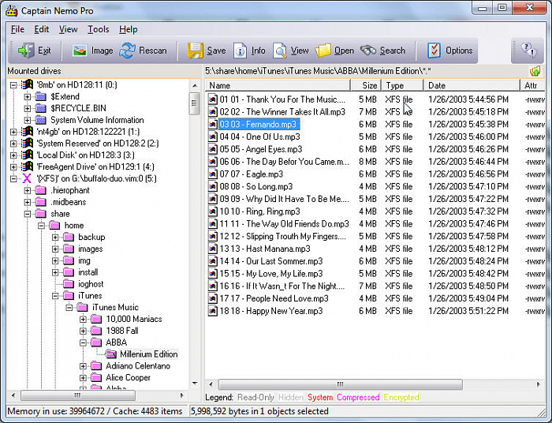Click the Attr column header
This screenshot has width=552, height=423.
click(533, 85)
